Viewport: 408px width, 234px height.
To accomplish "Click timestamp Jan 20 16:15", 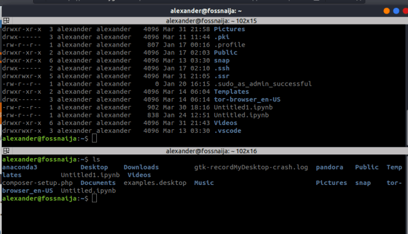I will (x=187, y=84).
